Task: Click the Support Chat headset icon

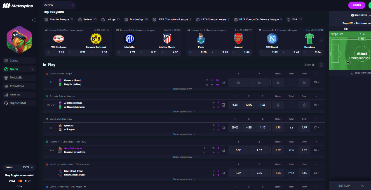Action: click(x=6, y=103)
